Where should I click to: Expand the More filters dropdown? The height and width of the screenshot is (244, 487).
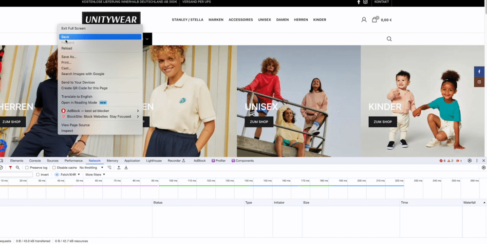point(95,174)
